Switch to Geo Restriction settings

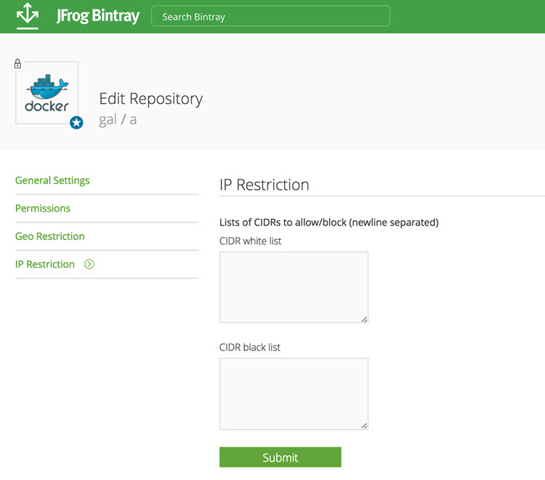coord(49,236)
